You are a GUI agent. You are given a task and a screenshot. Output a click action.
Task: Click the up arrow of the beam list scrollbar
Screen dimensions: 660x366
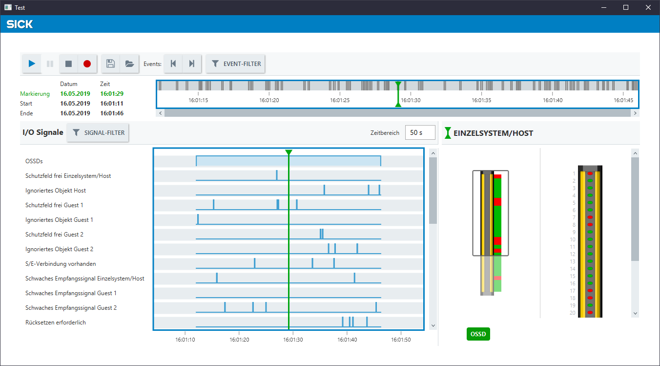[635, 153]
